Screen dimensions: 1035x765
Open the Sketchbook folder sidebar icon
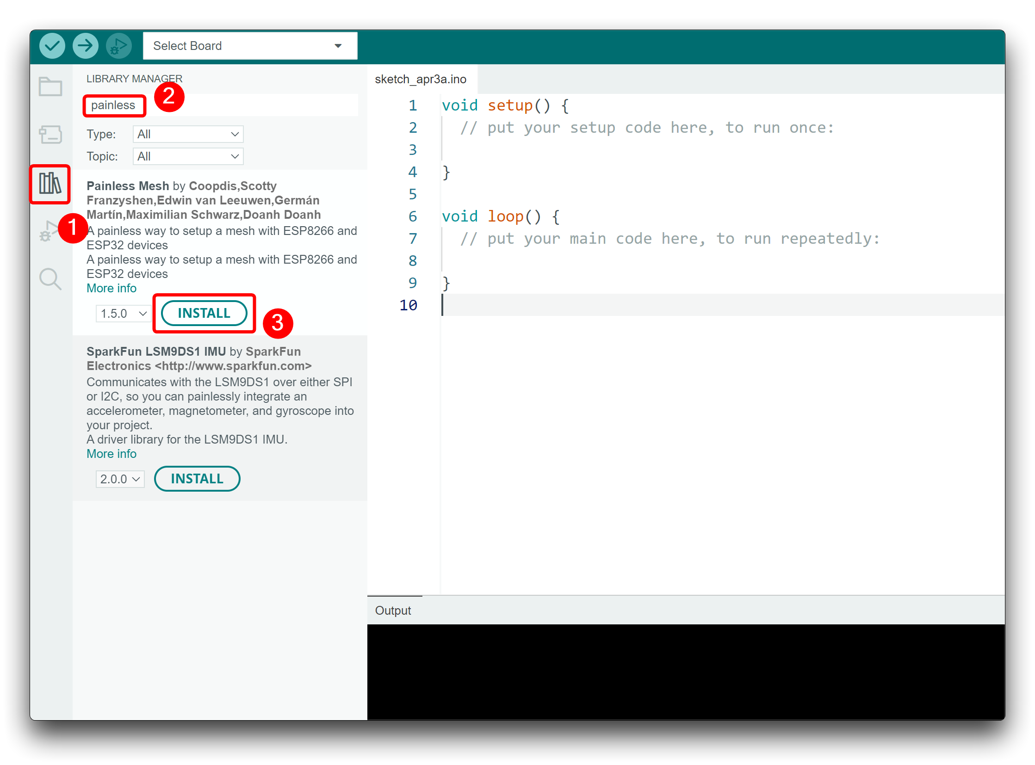click(50, 86)
